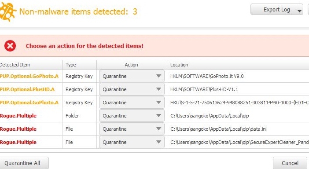Select the PUP.Optional.PlusHD.A detected item

pos(27,89)
